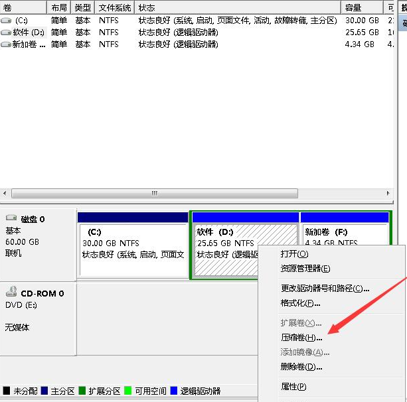Click the left arrow of horizontal scrollbar
Image resolution: width=407 pixels, height=402 pixels.
(x=5, y=193)
